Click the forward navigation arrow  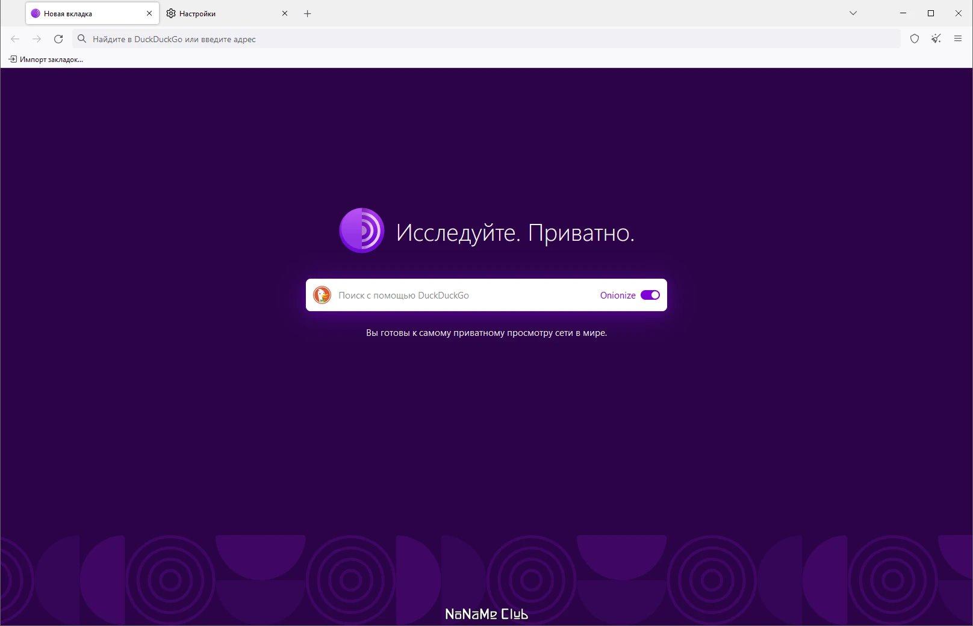[x=37, y=39]
